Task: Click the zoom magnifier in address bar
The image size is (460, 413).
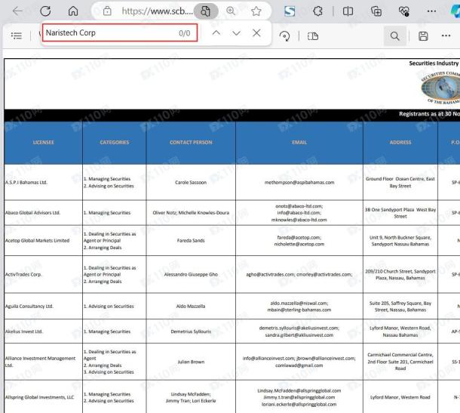Action: [x=231, y=11]
